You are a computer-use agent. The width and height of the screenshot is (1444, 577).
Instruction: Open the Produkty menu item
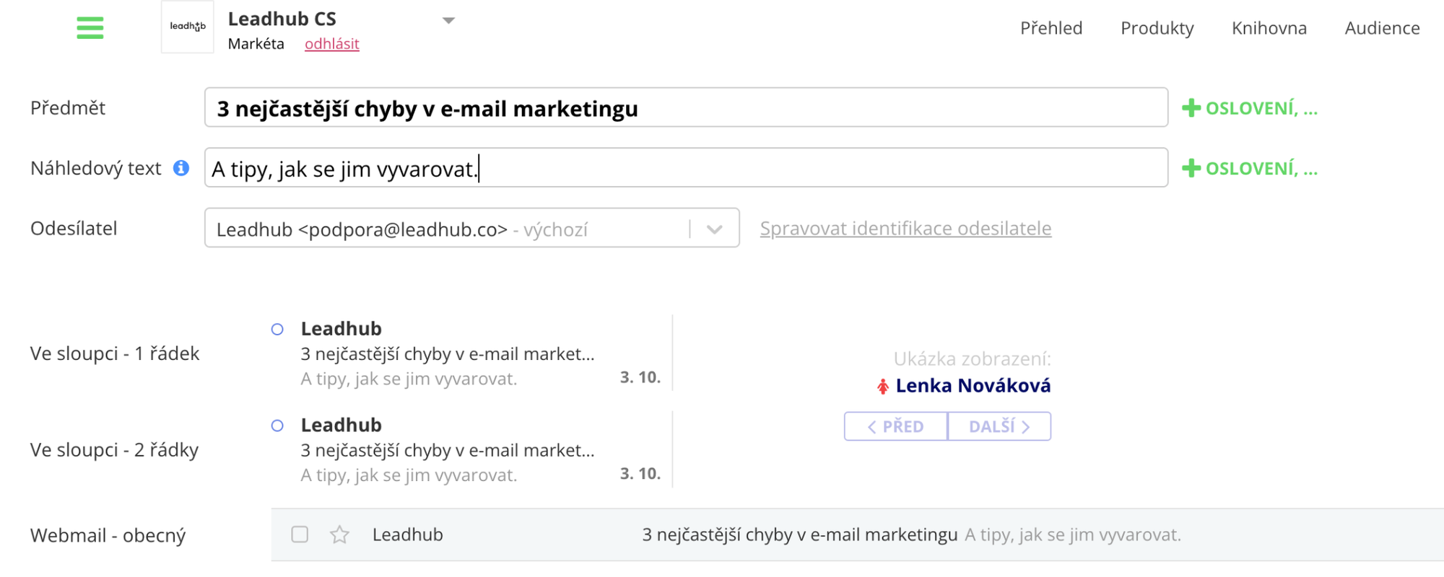(x=1157, y=28)
